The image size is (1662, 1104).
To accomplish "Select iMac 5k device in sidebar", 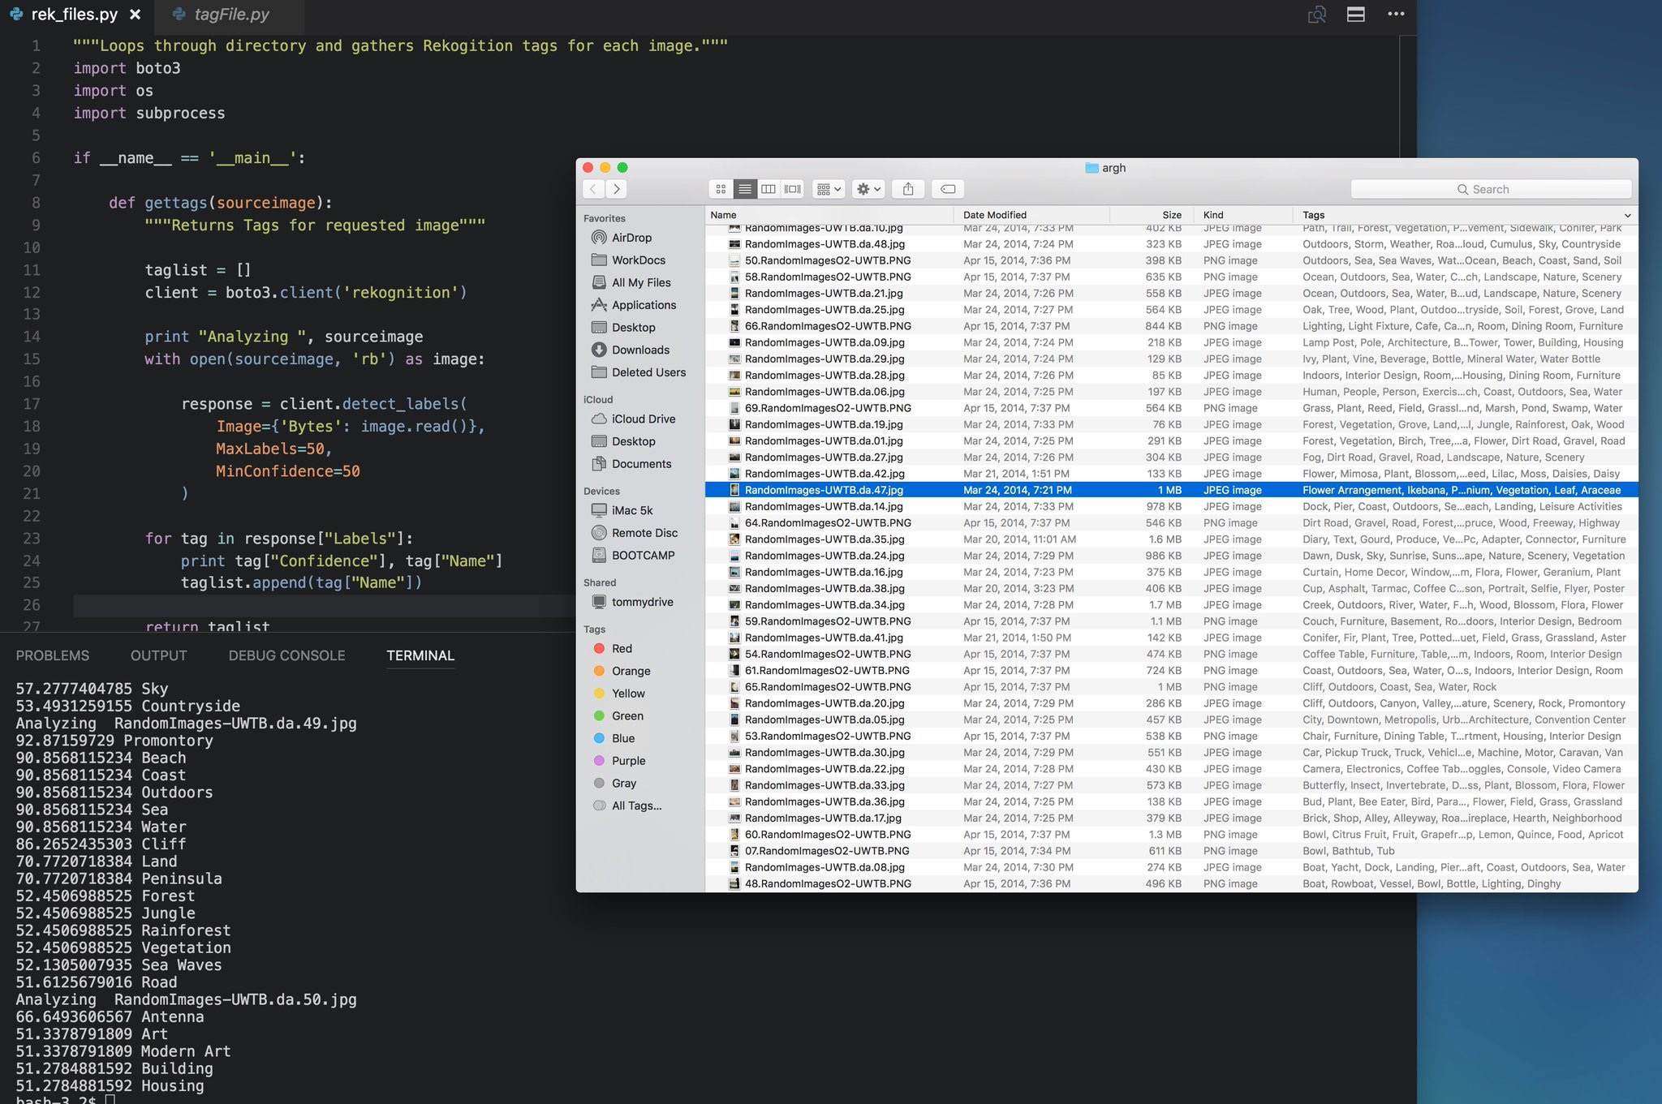I will pos(632,510).
